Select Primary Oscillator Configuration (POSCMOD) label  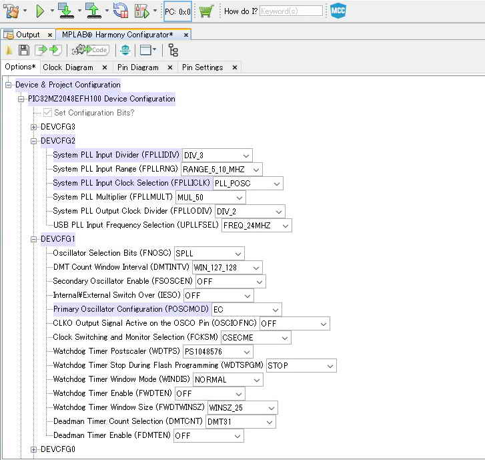pos(131,309)
